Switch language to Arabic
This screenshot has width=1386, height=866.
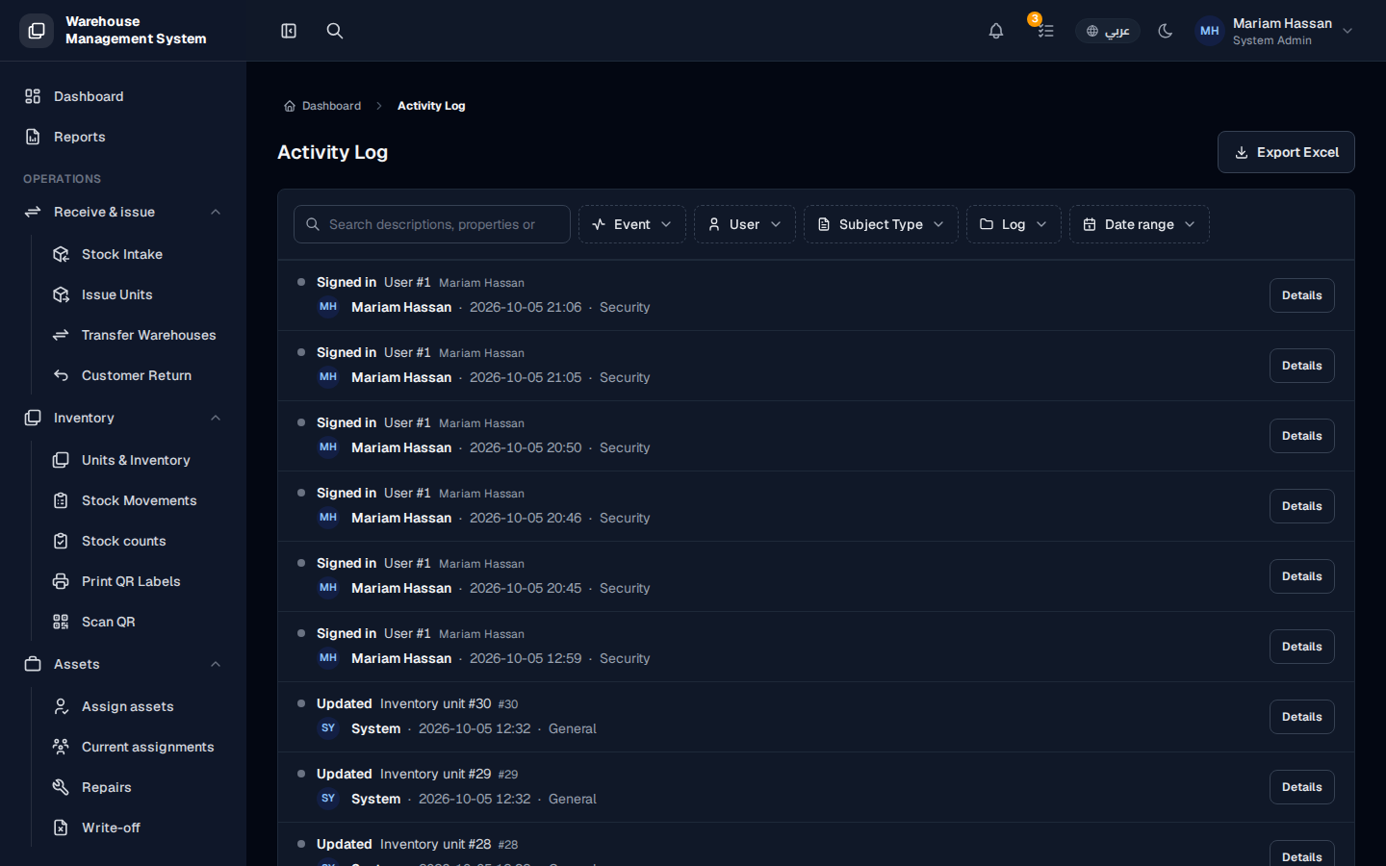pyautogui.click(x=1108, y=31)
